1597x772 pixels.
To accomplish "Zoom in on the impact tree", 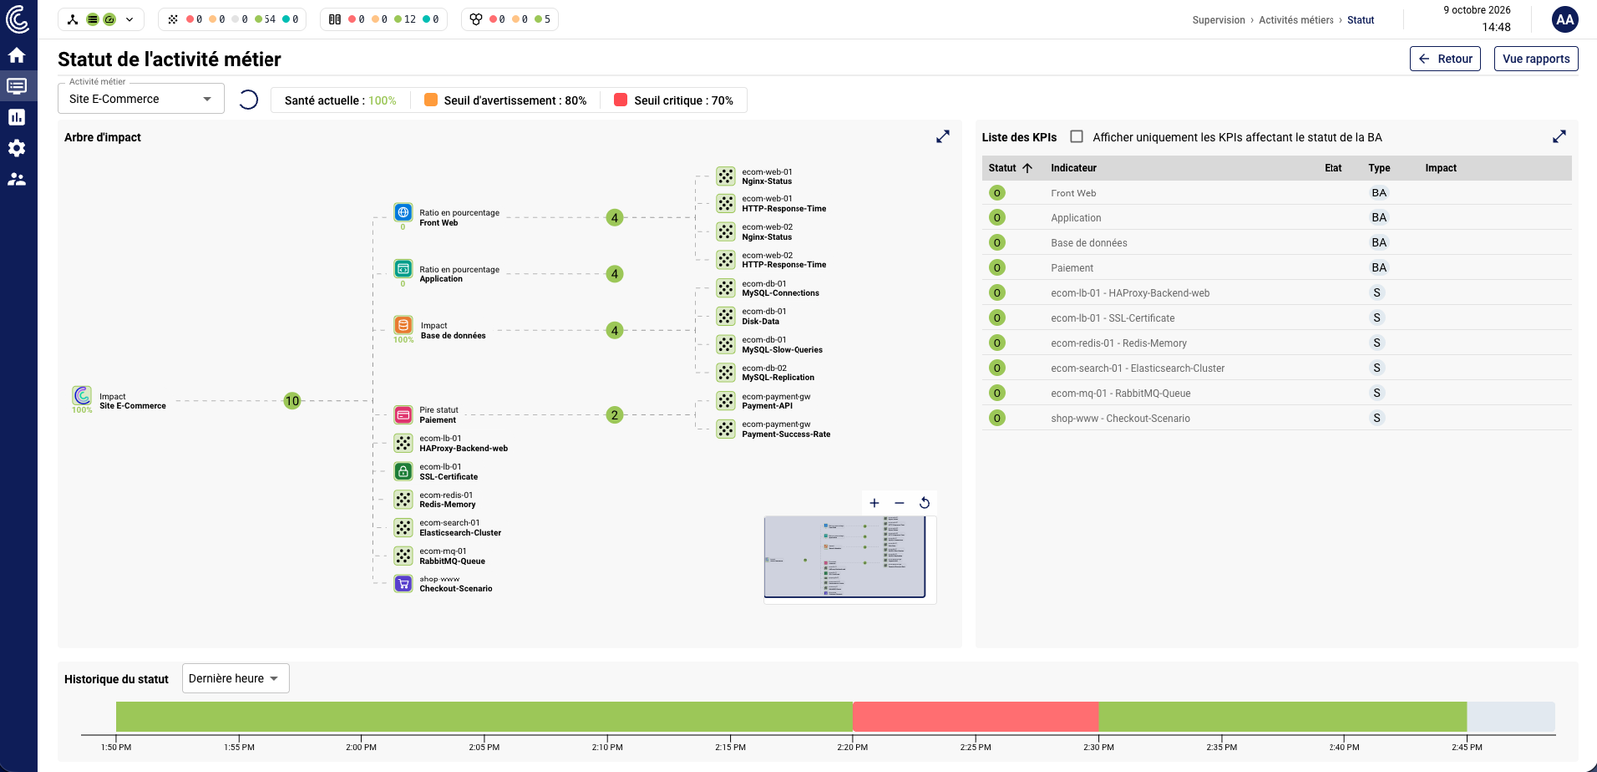I will click(x=874, y=503).
